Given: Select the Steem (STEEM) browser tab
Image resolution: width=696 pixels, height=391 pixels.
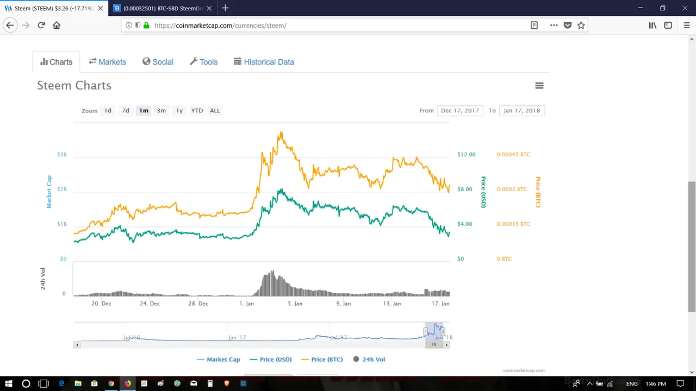Looking at the screenshot, I should tap(53, 8).
